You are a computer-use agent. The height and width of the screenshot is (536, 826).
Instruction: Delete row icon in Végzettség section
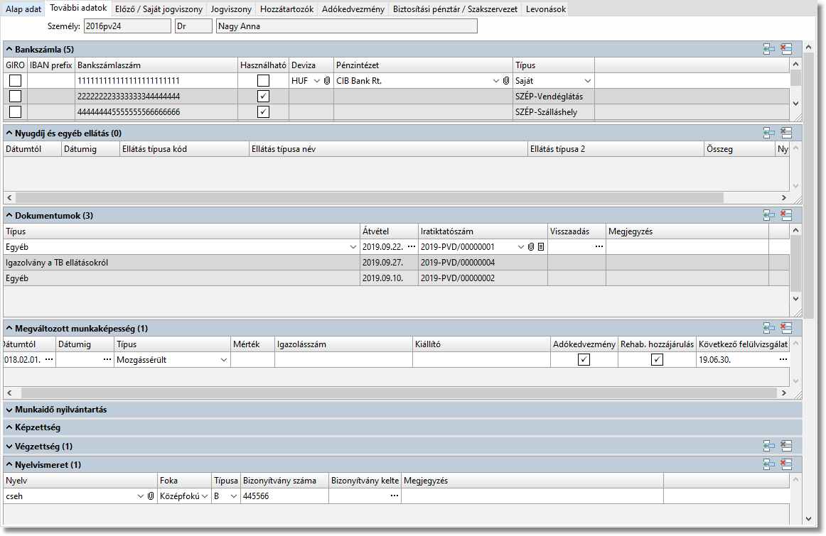[786, 446]
